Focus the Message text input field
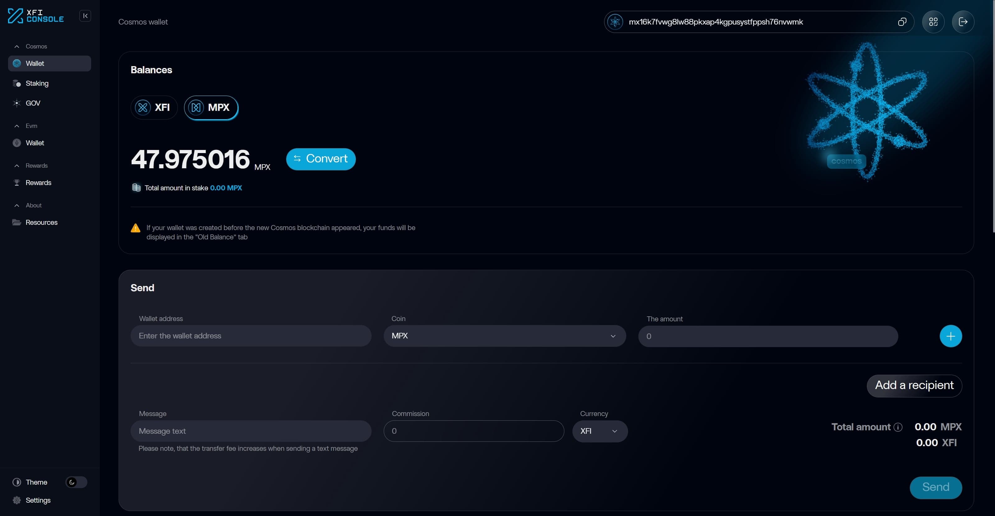The width and height of the screenshot is (995, 516). click(x=251, y=431)
